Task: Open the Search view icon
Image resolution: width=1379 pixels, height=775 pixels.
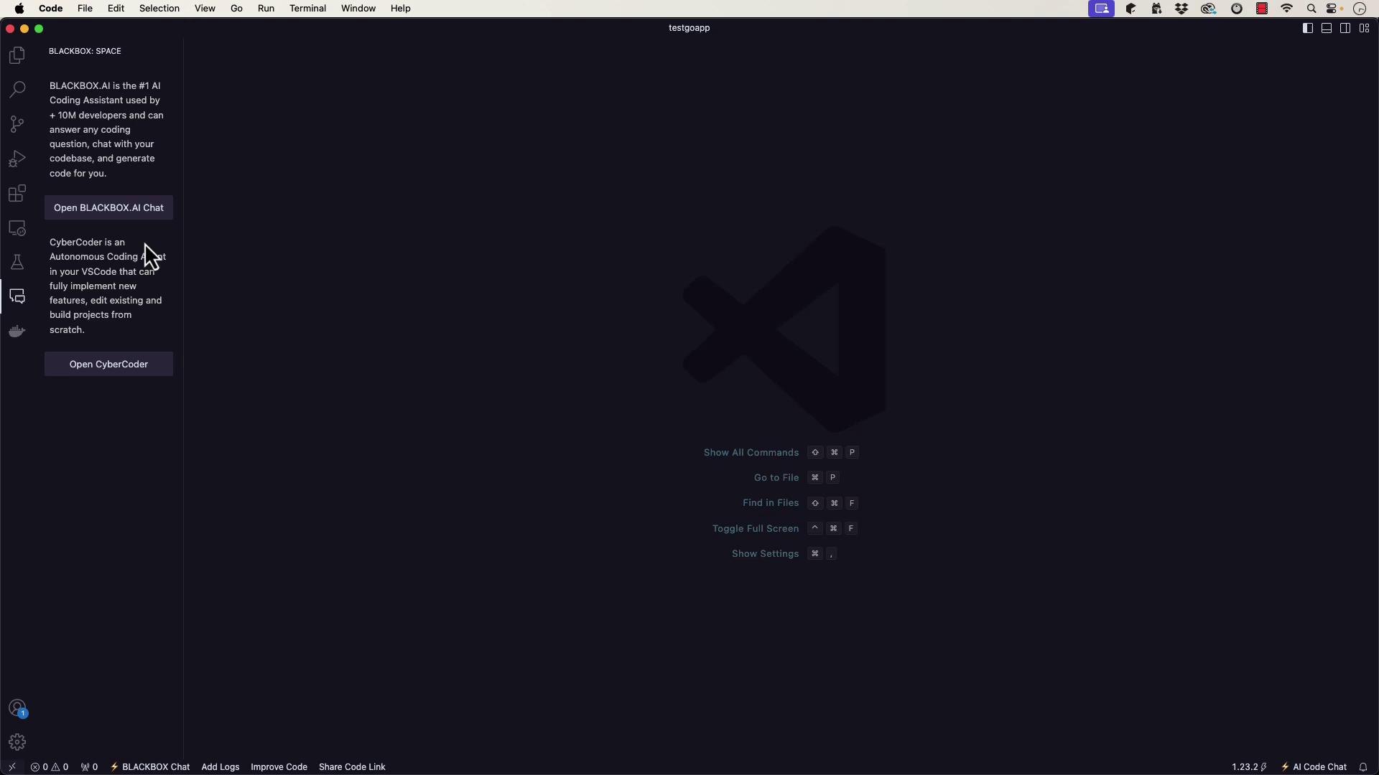Action: [x=17, y=90]
